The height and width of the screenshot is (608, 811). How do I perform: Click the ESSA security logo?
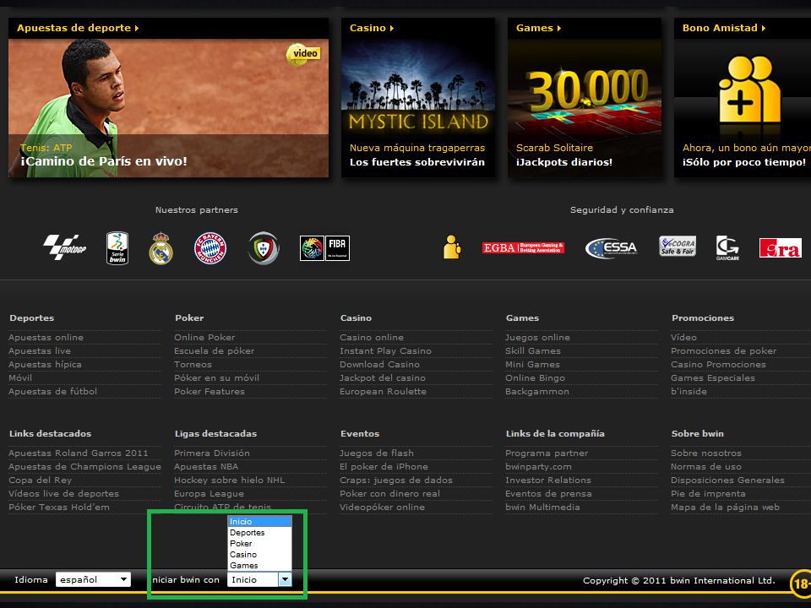pos(611,248)
